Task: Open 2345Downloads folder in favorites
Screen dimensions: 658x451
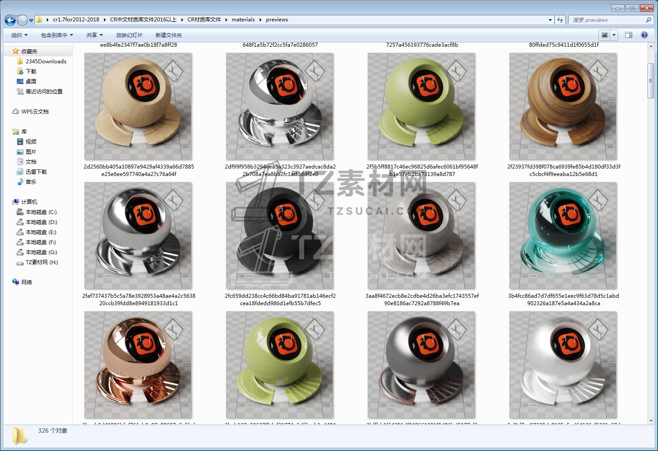Action: [45, 62]
